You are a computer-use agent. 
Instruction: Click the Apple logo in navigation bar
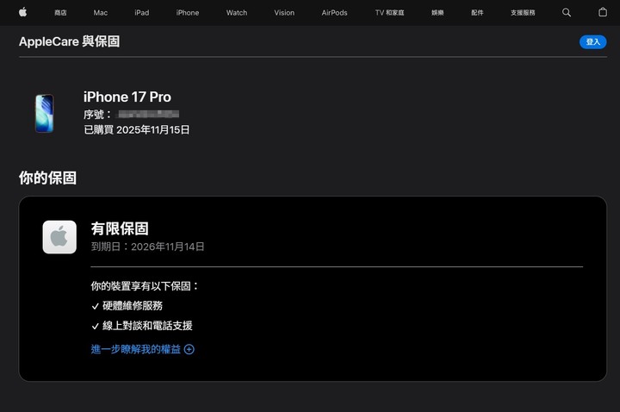(x=23, y=13)
